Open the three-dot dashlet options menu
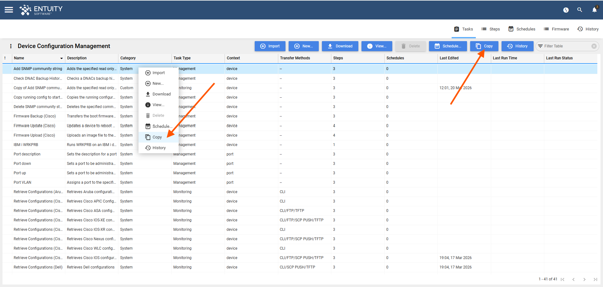 click(11, 46)
